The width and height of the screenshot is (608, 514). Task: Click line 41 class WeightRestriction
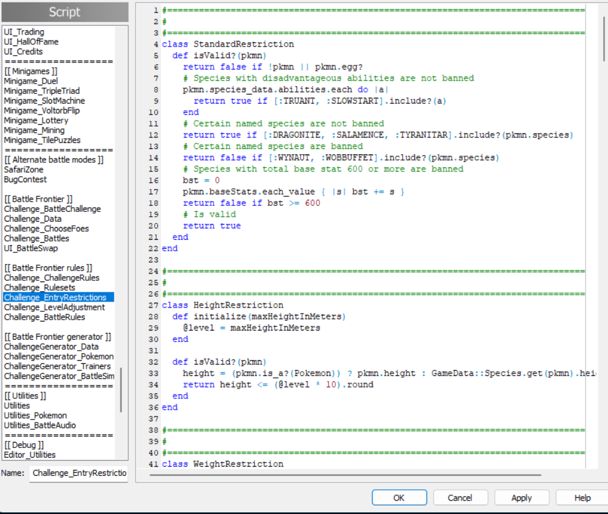(x=223, y=464)
